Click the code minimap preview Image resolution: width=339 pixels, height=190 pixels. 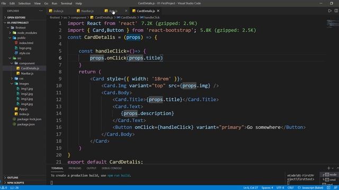pyautogui.click(x=332, y=24)
